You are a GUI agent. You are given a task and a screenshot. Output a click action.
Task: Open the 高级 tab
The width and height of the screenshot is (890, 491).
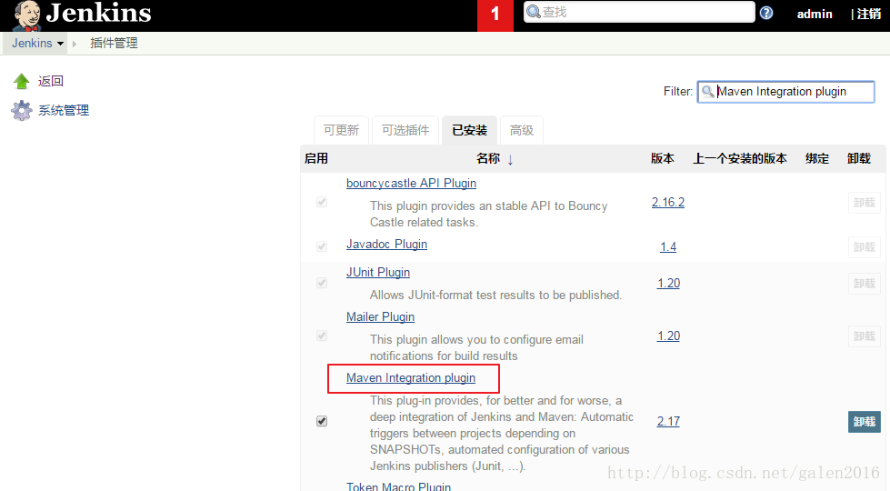[522, 130]
